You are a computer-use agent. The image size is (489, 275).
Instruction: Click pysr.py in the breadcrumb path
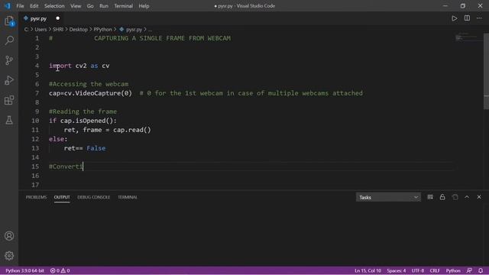point(134,29)
